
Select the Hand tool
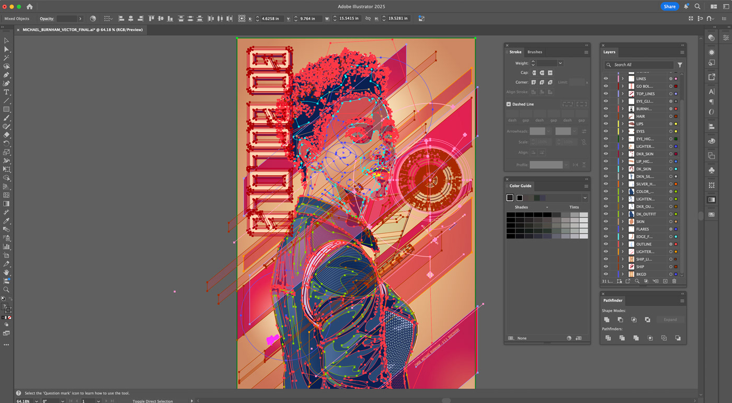(6, 272)
